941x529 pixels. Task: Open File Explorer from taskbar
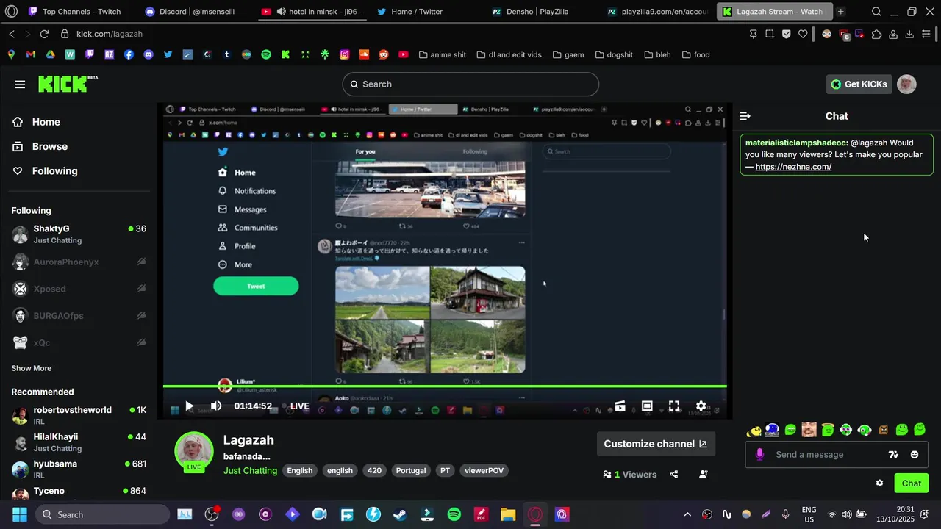click(508, 514)
